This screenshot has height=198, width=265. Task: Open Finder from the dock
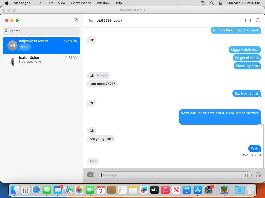15,190
